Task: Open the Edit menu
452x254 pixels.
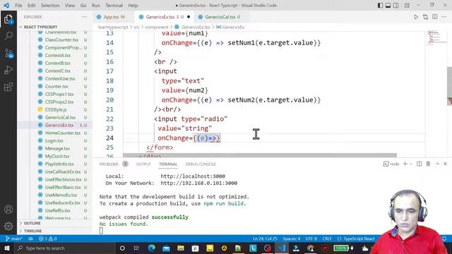Action: point(31,5)
